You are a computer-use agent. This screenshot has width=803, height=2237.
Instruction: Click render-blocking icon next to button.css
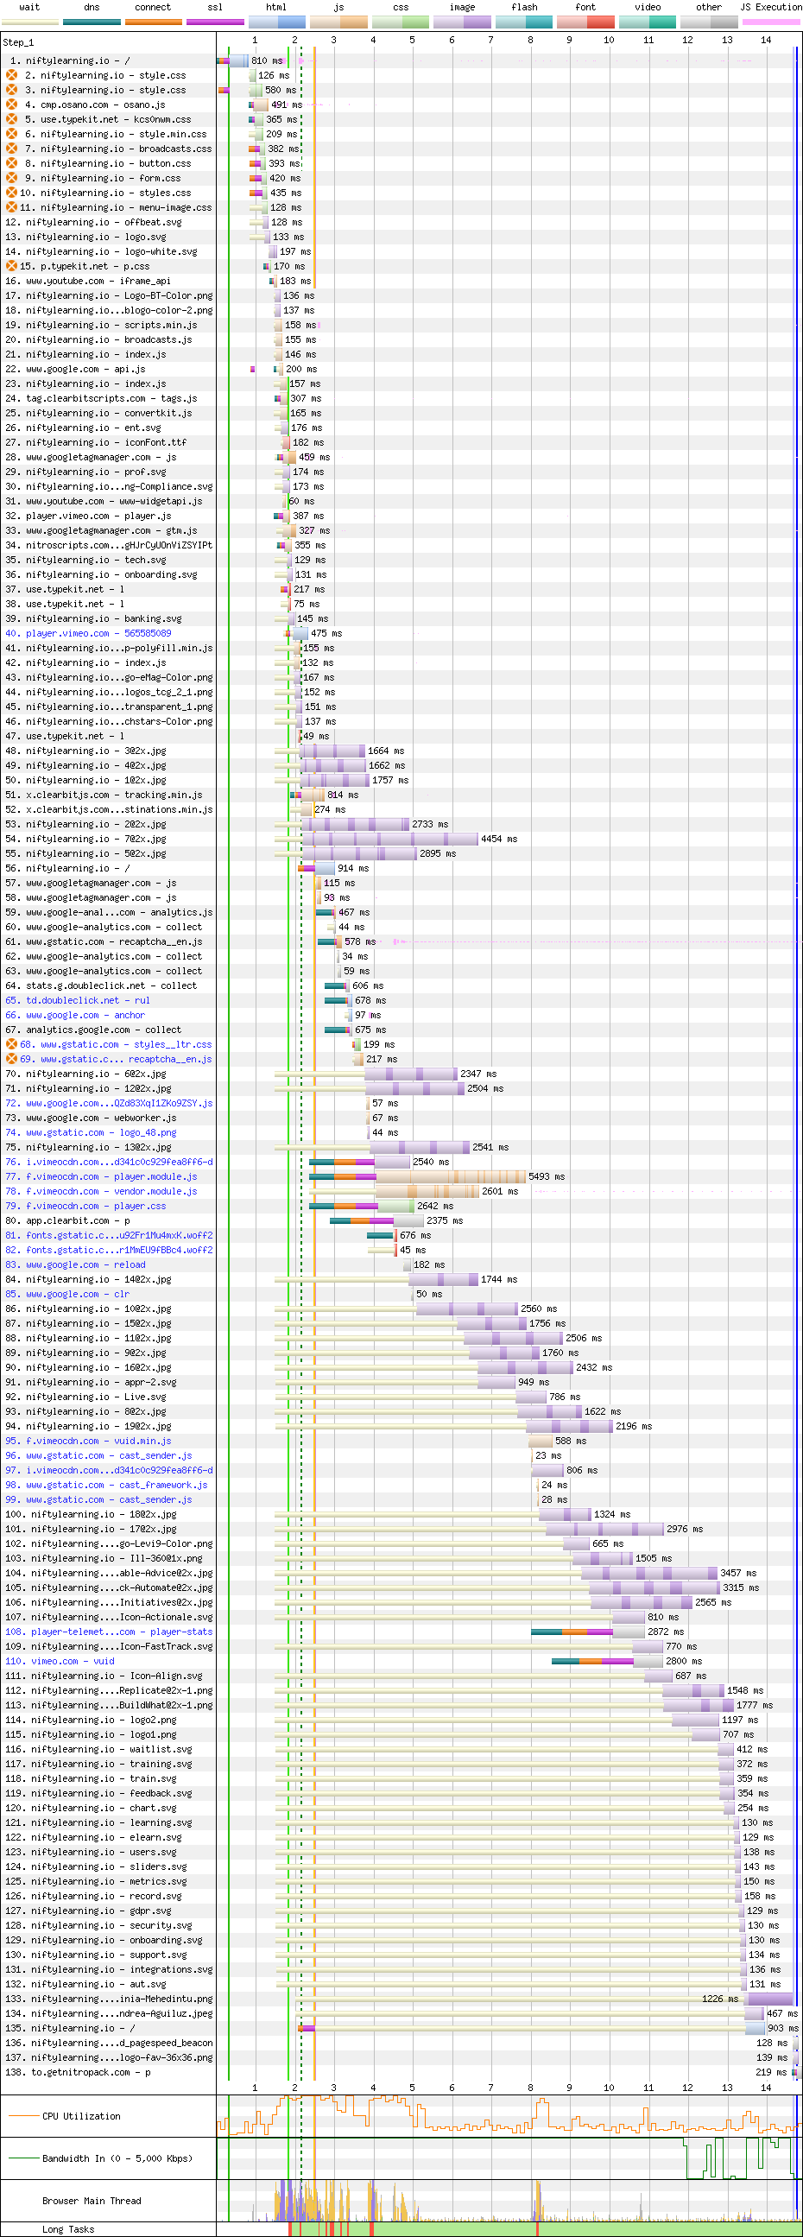12,163
